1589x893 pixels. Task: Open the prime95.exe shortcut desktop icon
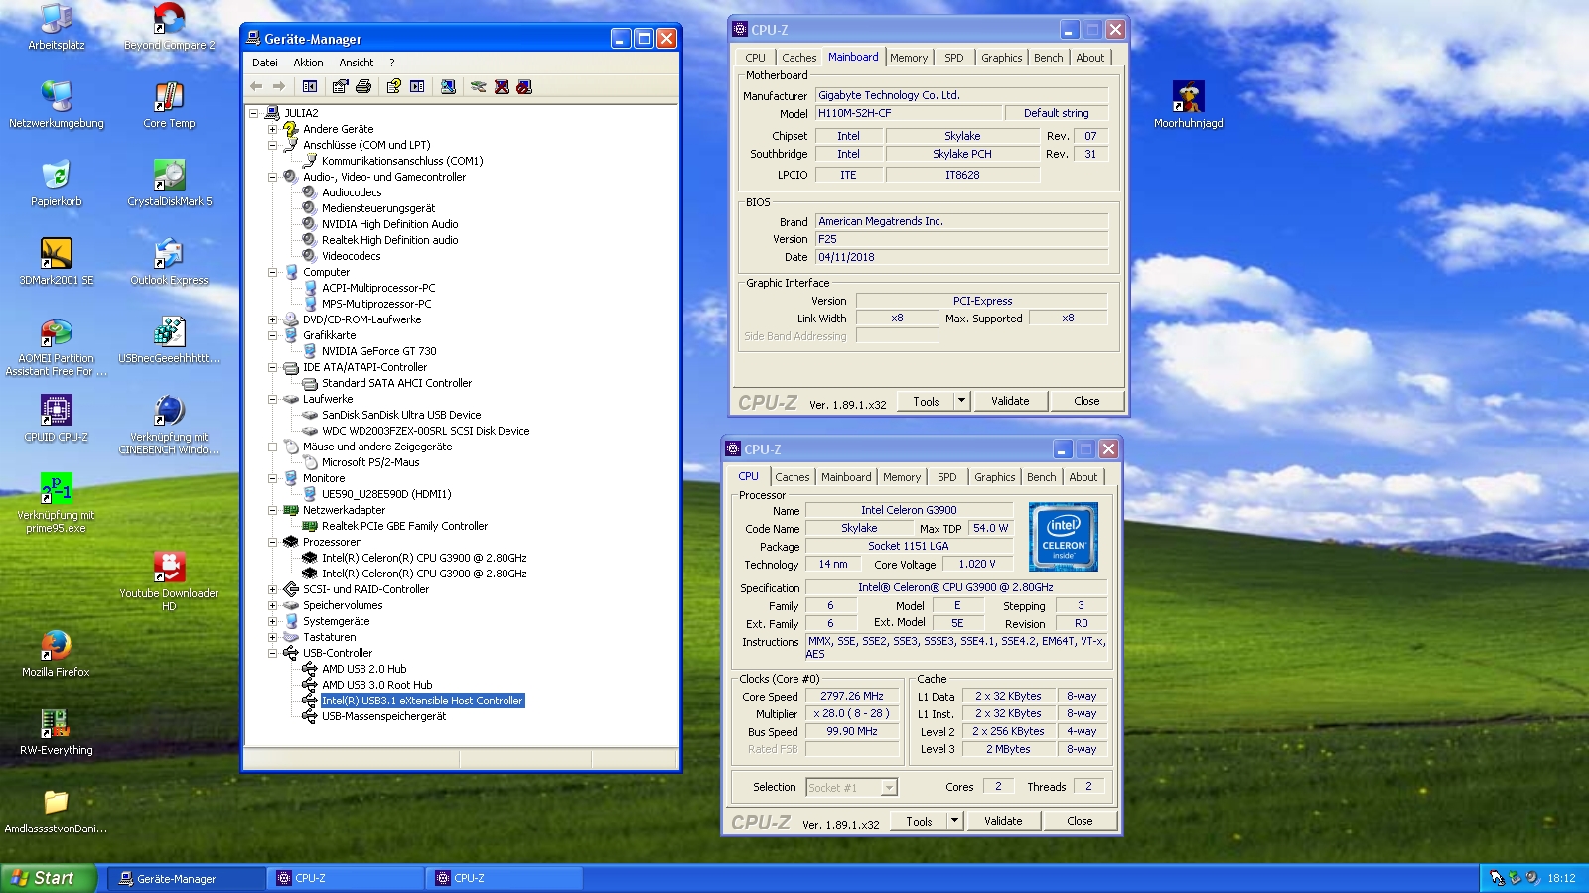tap(57, 503)
